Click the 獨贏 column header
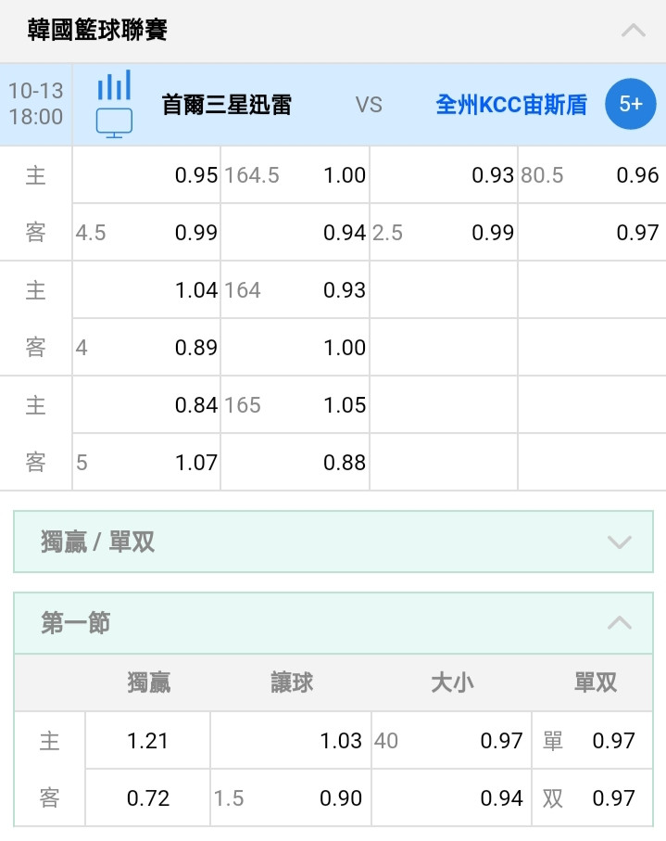The height and width of the screenshot is (841, 666). 148,682
